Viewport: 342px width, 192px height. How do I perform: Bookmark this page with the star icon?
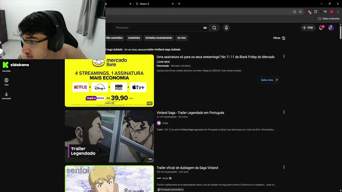300,12
